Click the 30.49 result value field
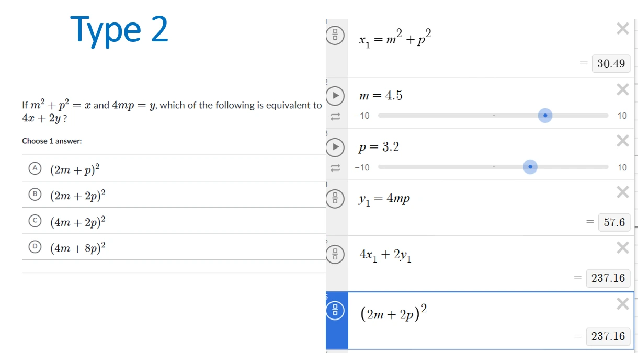Screen dimensions: 638x353 tap(611, 63)
